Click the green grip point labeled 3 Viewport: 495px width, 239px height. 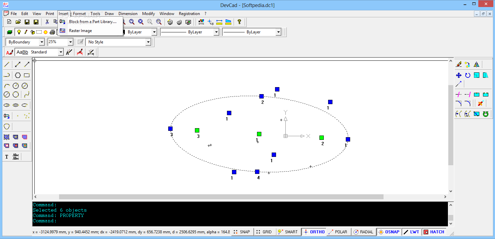[197, 130]
